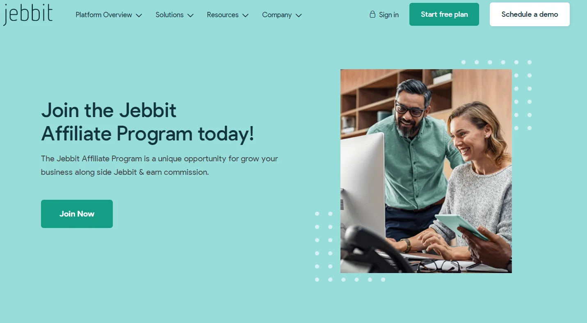
Task: Click the Start free plan button
Action: [x=444, y=14]
